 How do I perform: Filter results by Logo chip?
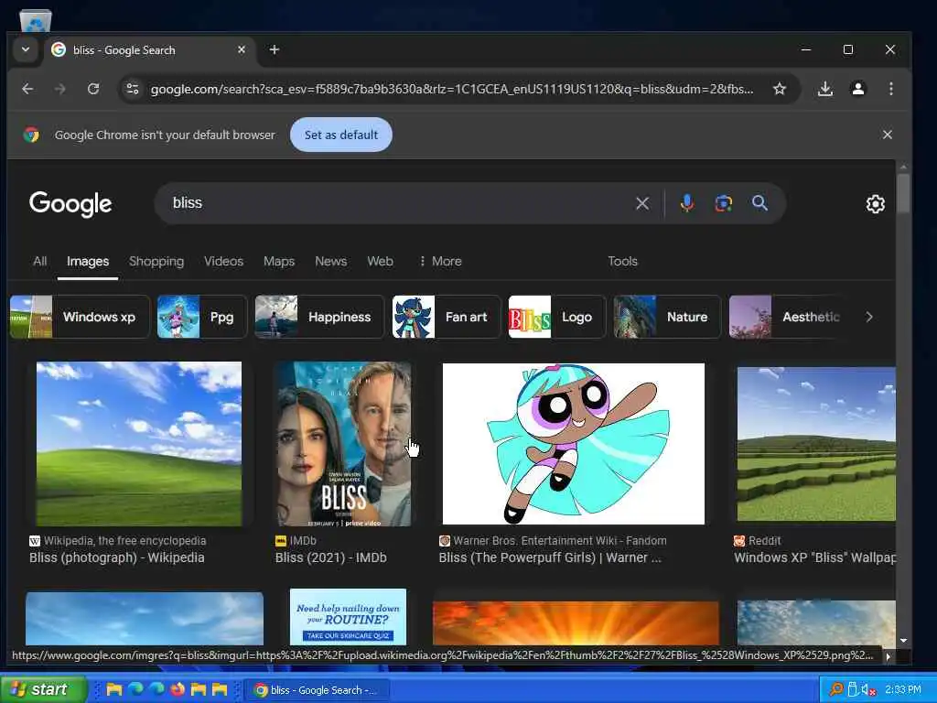click(557, 317)
